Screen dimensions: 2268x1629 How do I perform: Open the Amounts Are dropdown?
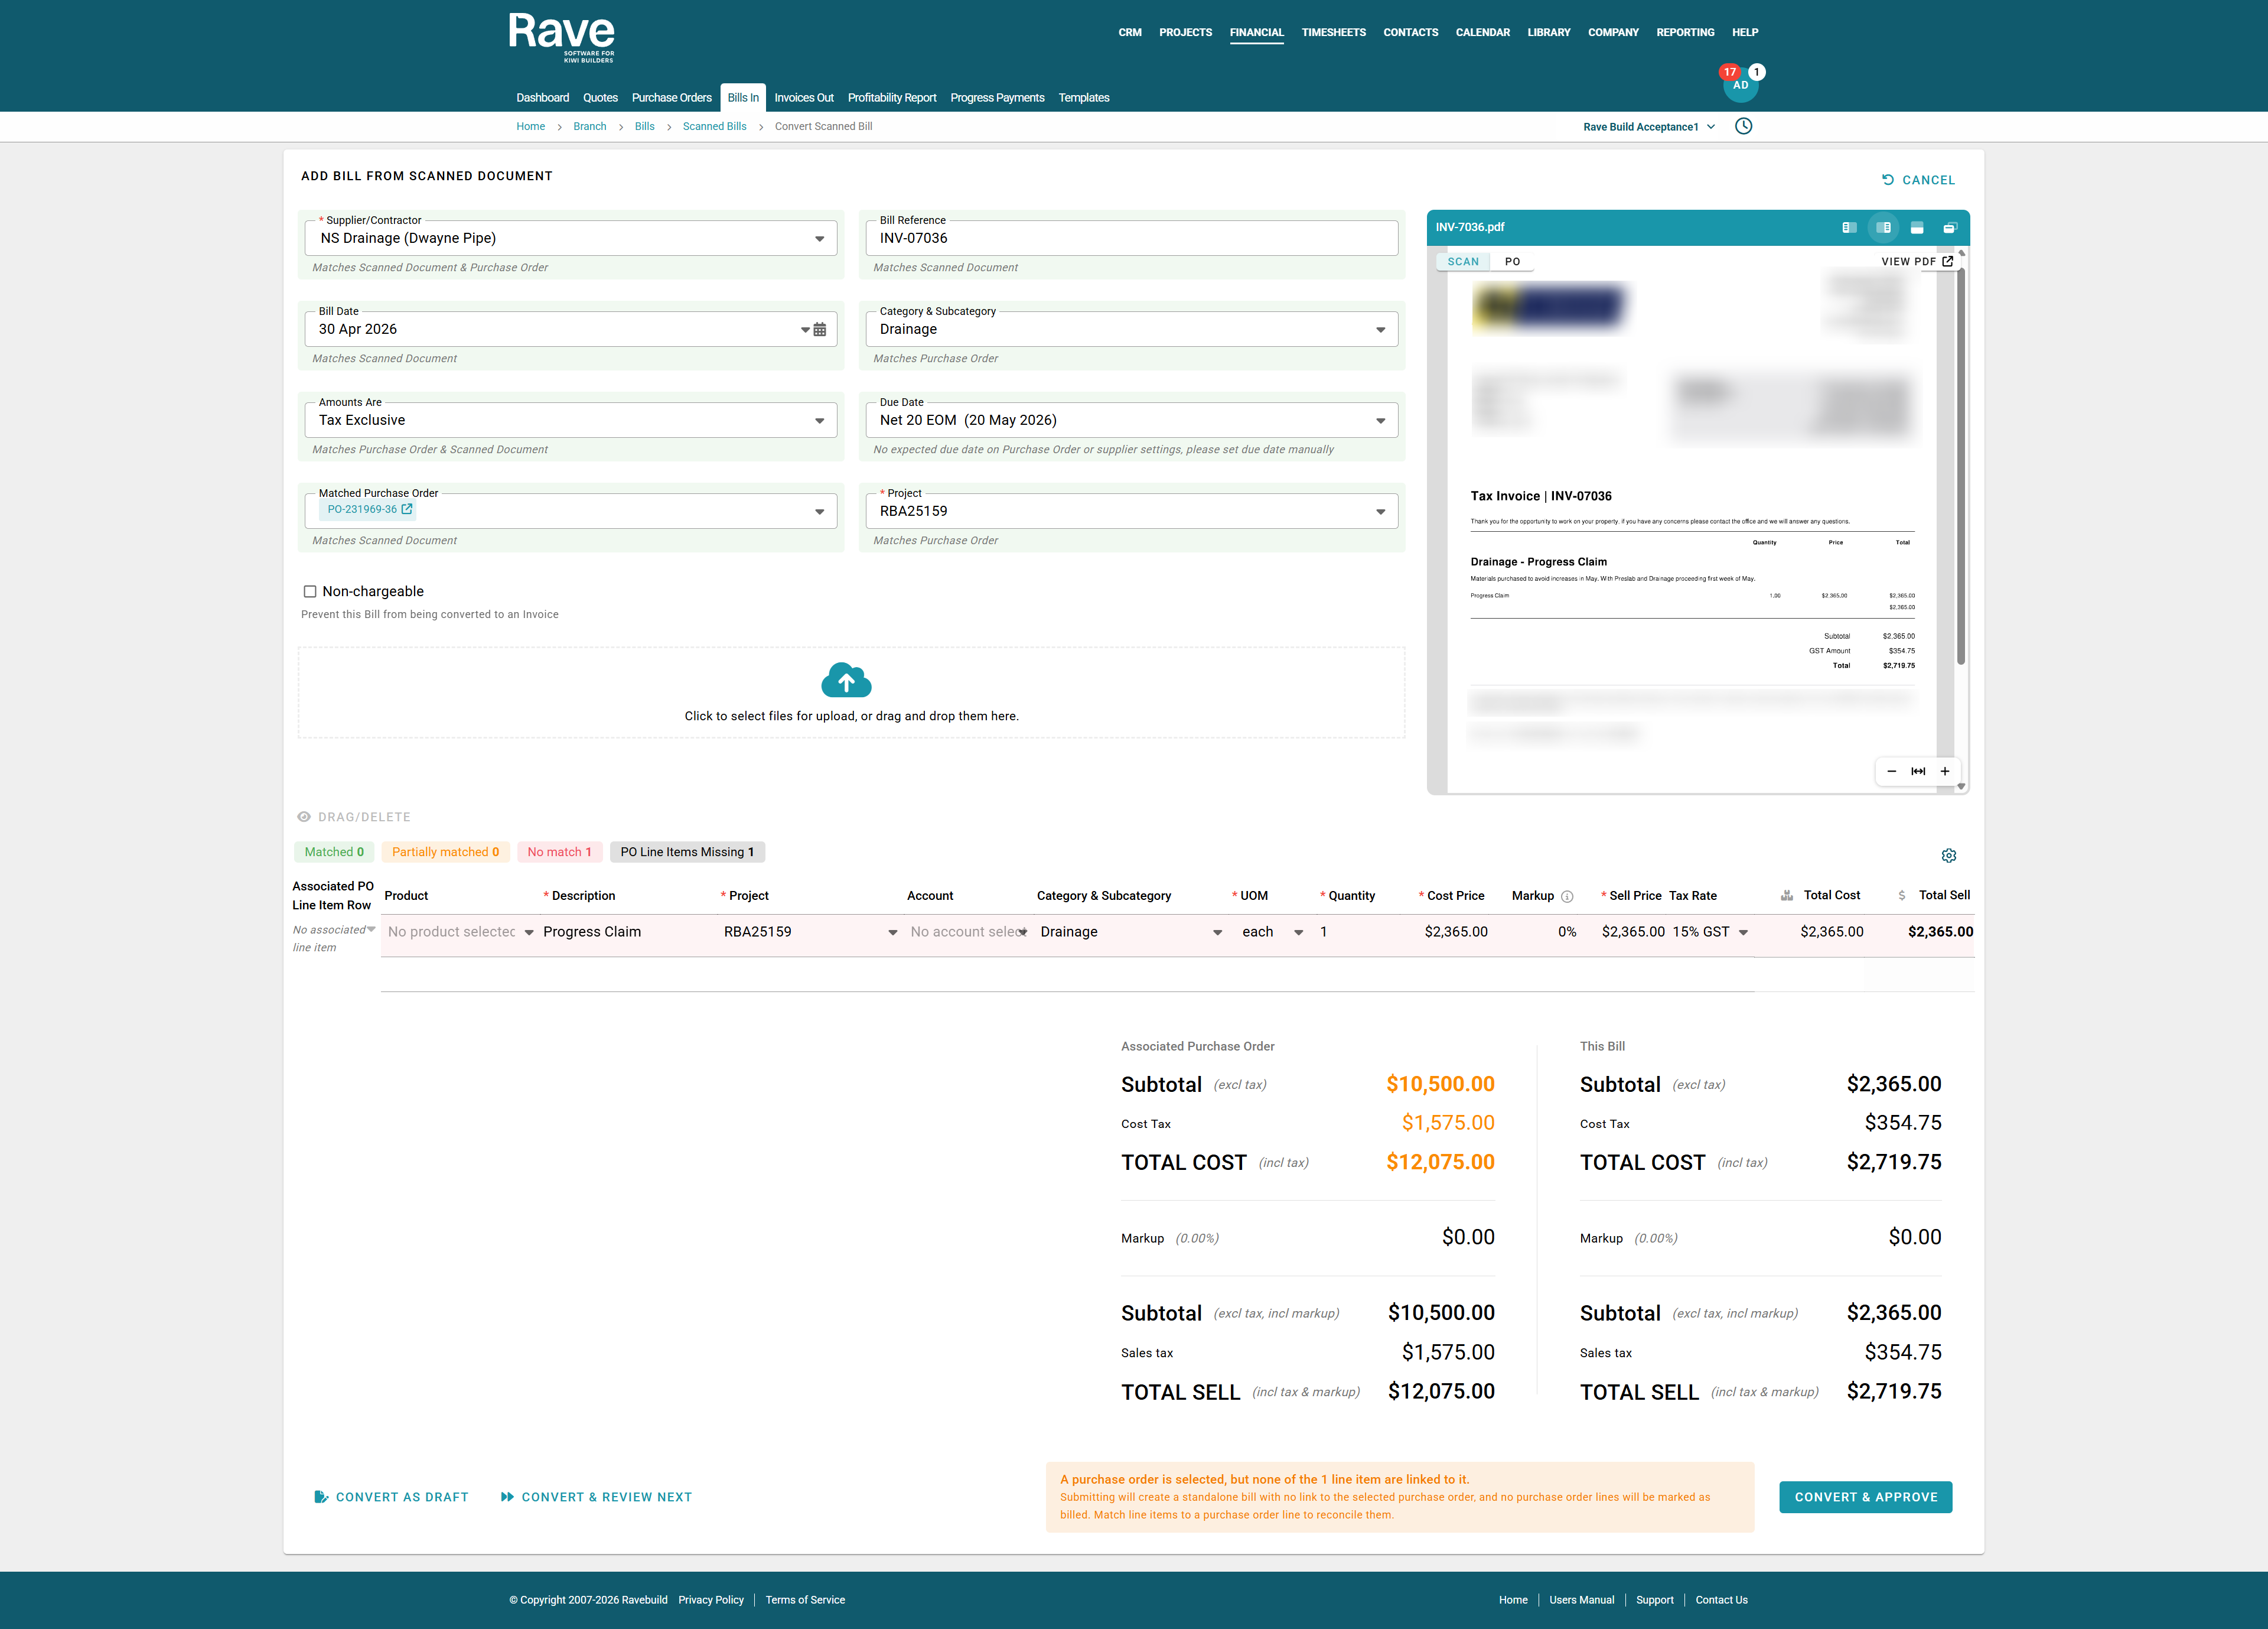tap(819, 420)
